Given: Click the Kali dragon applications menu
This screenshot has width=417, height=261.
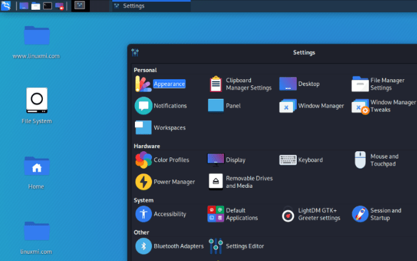Looking at the screenshot, I should tap(5, 5).
